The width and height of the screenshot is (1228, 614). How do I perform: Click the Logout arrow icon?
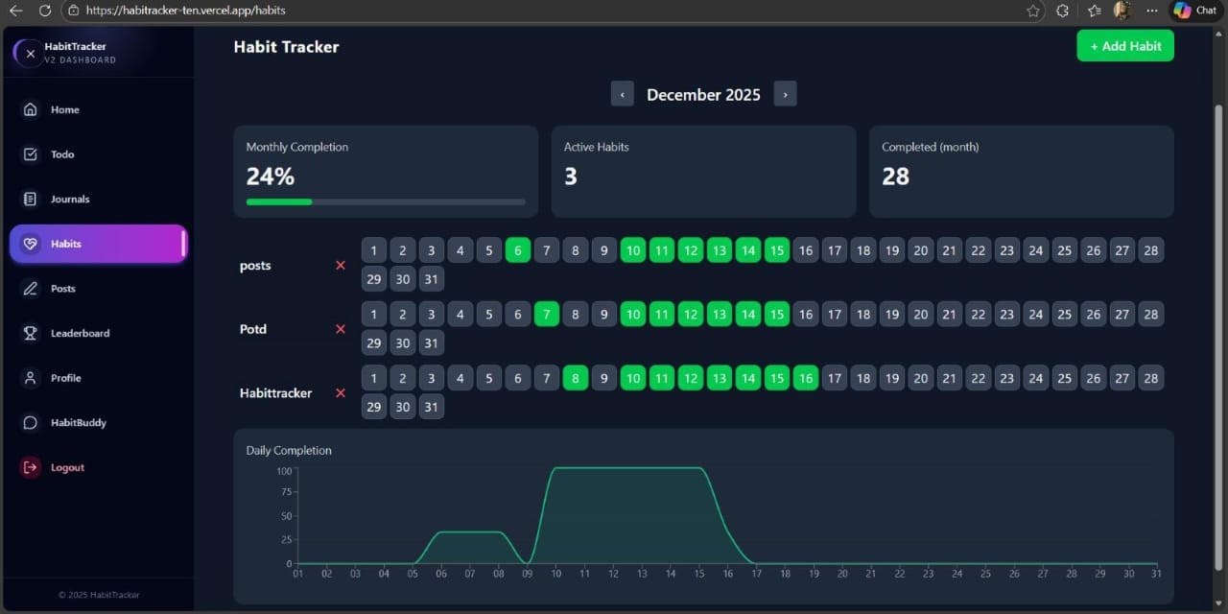click(32, 467)
